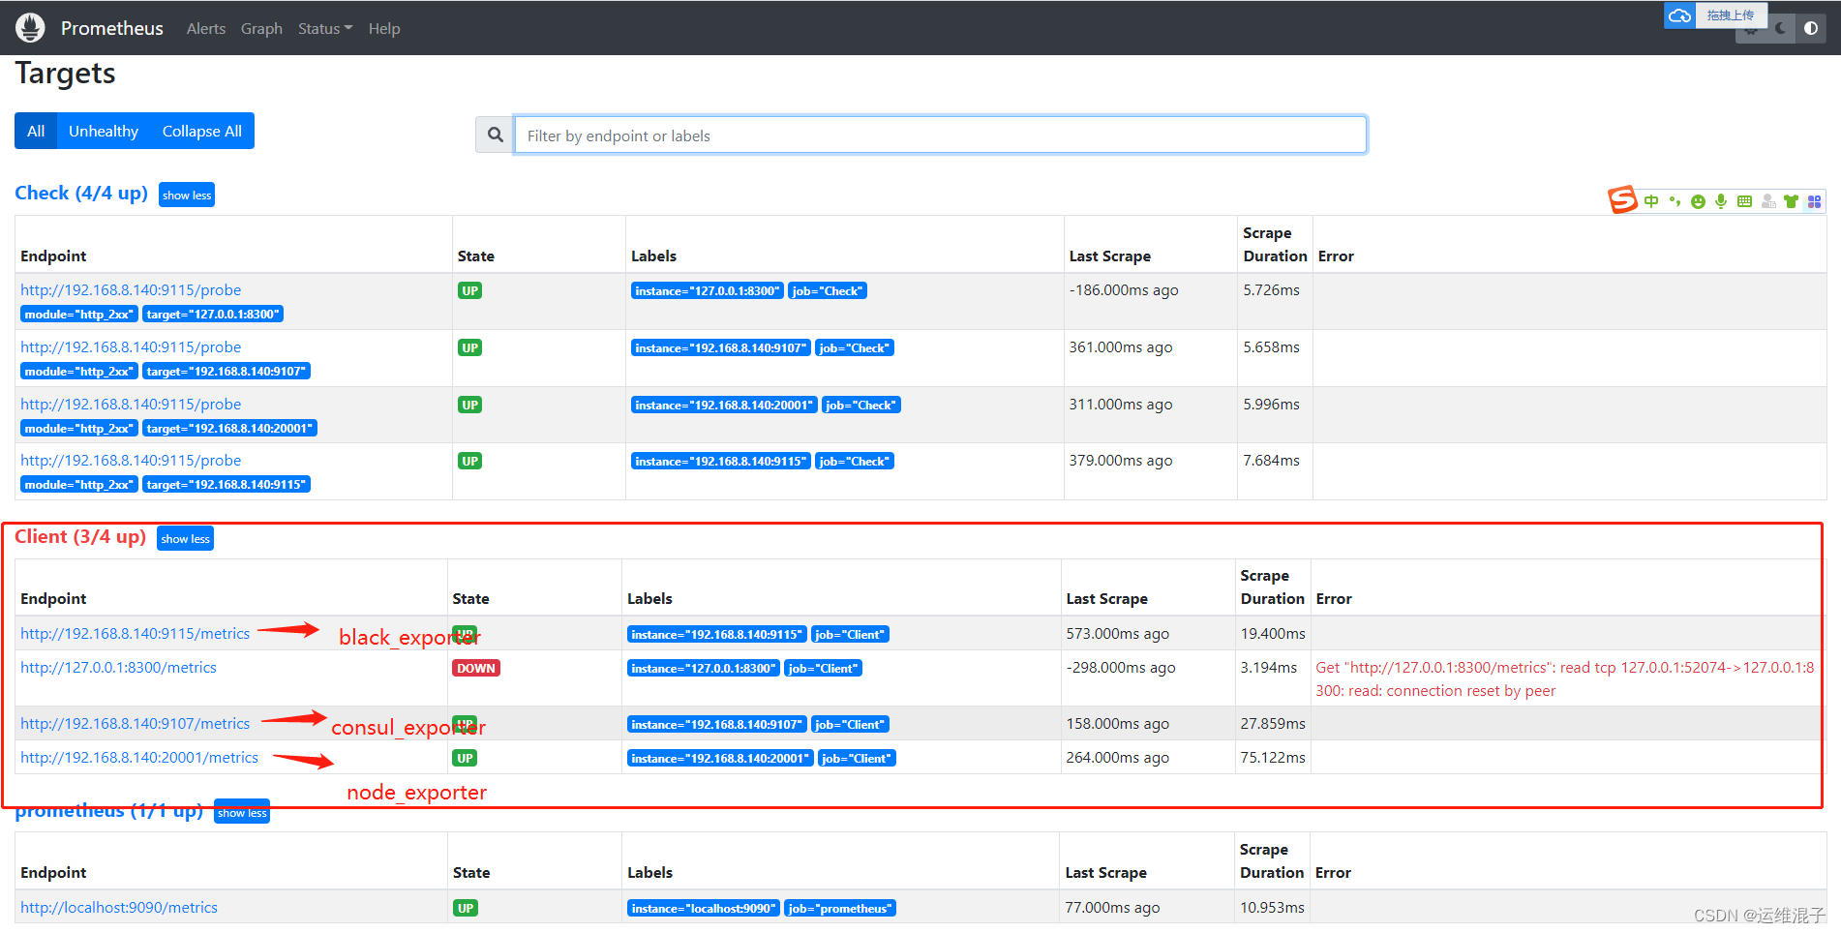Open the 192.168.8.140:9115/metrics link
The width and height of the screenshot is (1841, 933).
click(x=136, y=633)
